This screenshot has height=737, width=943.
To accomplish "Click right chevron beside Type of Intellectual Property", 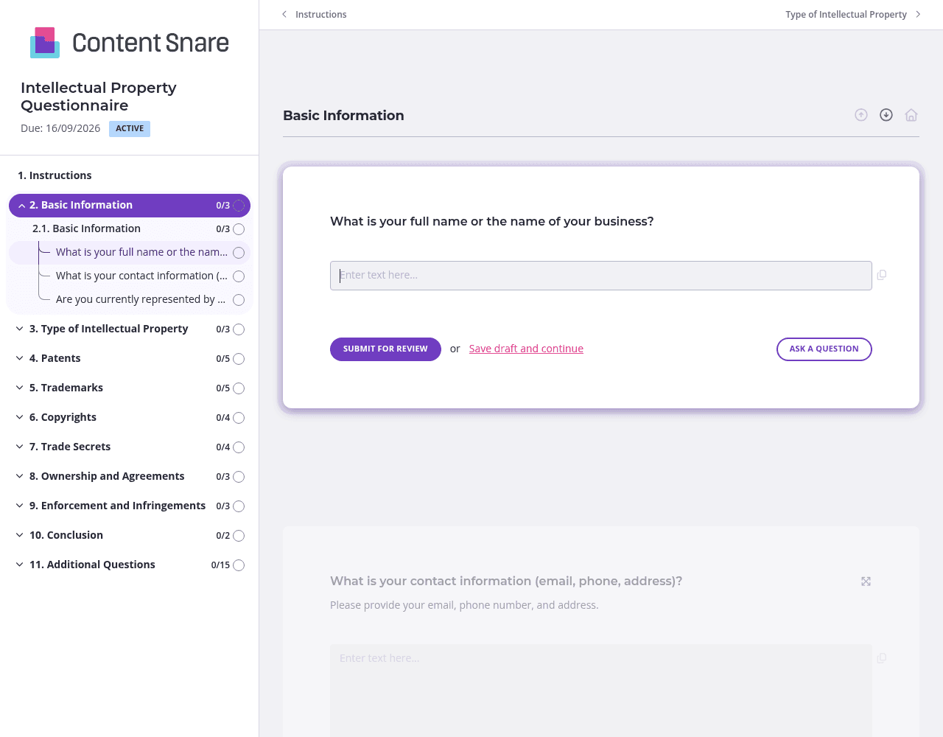I will pos(918,14).
